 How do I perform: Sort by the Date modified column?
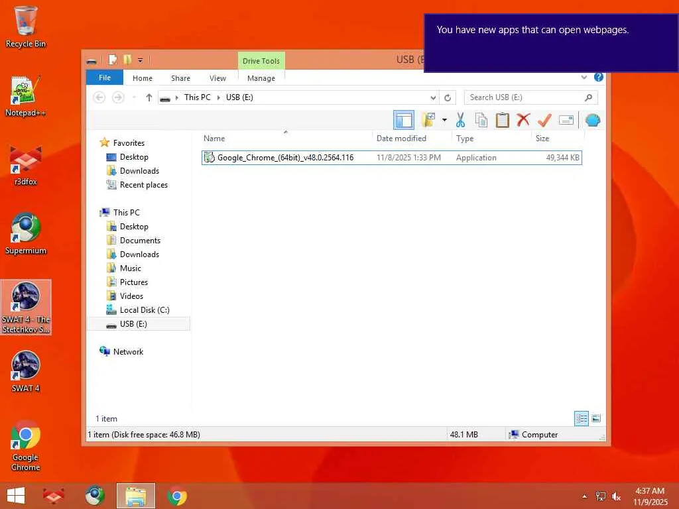coord(411,138)
